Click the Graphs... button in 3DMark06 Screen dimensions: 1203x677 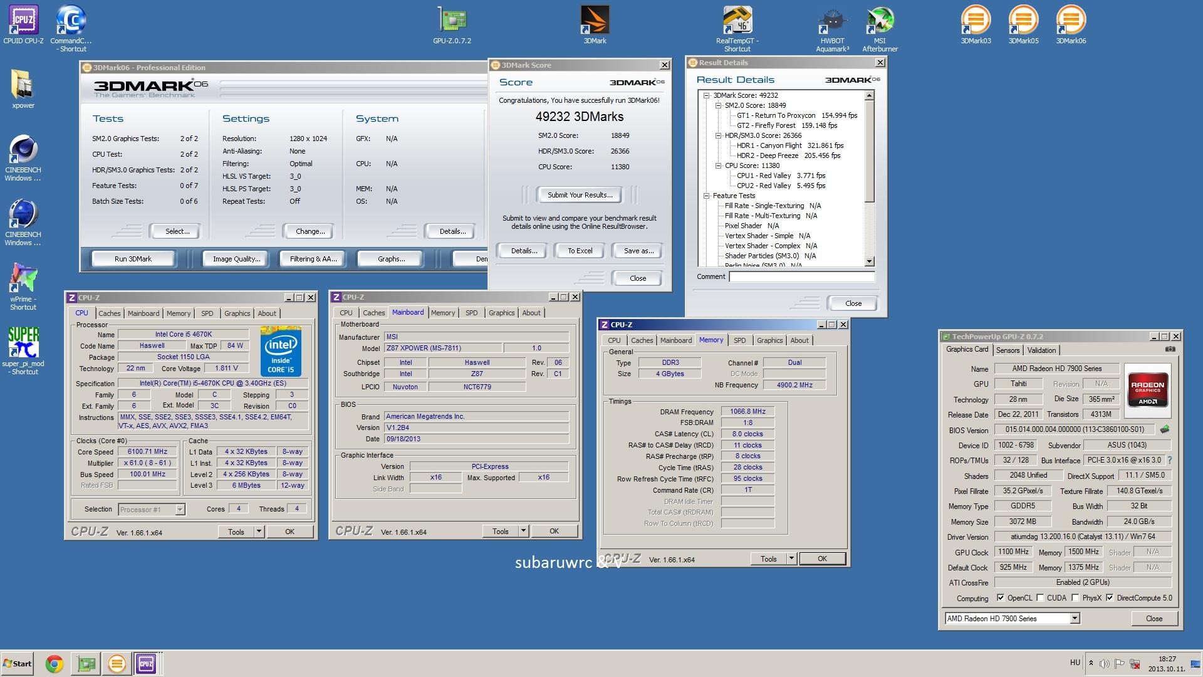[x=391, y=259]
